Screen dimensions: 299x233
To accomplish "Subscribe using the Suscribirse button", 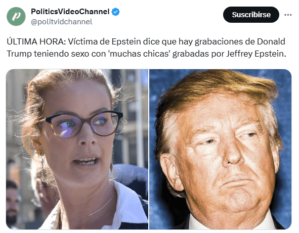I will (x=251, y=15).
